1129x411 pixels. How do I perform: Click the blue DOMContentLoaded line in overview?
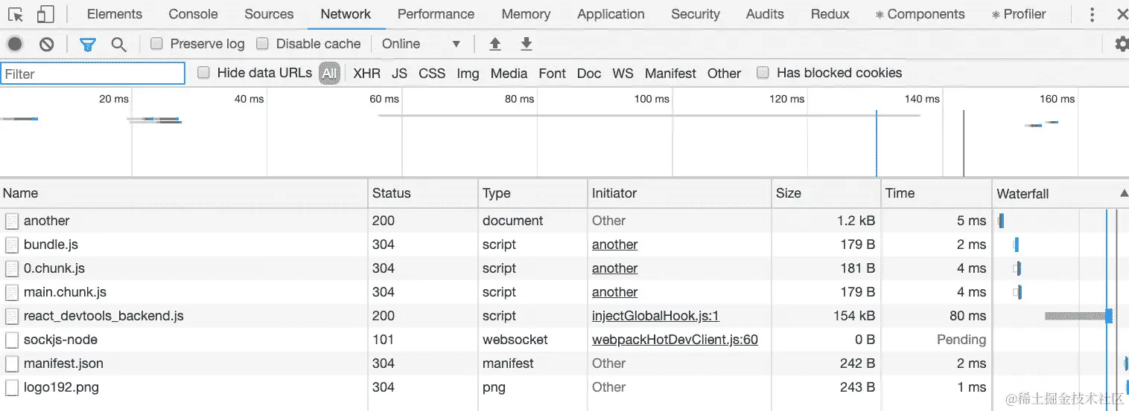pyautogui.click(x=877, y=143)
